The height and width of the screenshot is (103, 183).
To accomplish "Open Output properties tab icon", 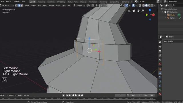I will (x=160, y=51).
